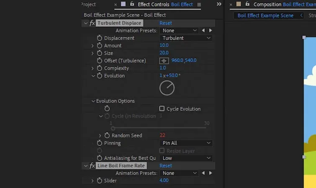
Task: Click the Evolution angle dial
Action: (167, 88)
